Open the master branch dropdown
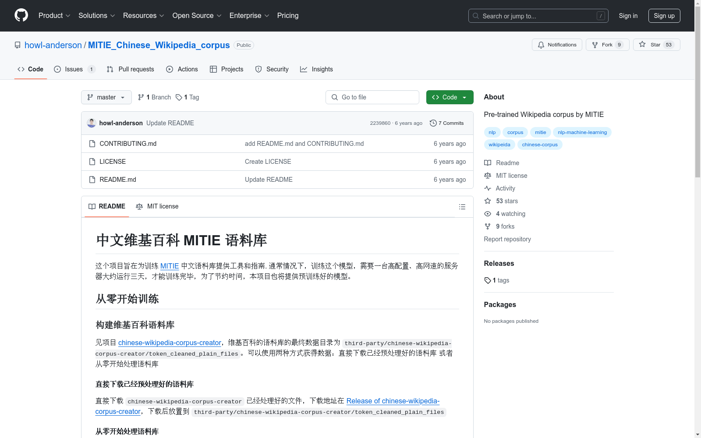The image size is (701, 438). [x=106, y=97]
